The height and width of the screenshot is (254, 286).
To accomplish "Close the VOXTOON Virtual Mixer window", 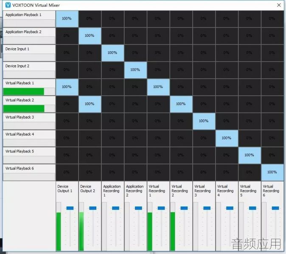I will pos(279,5).
